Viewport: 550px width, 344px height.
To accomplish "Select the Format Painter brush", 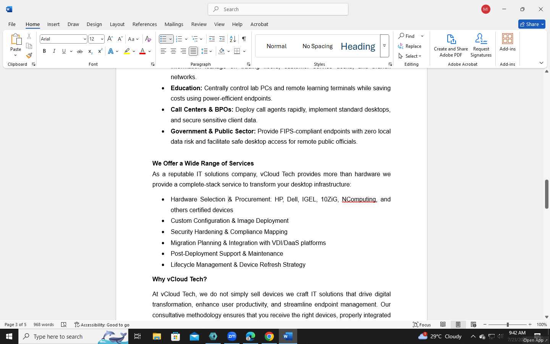I will 29,55.
